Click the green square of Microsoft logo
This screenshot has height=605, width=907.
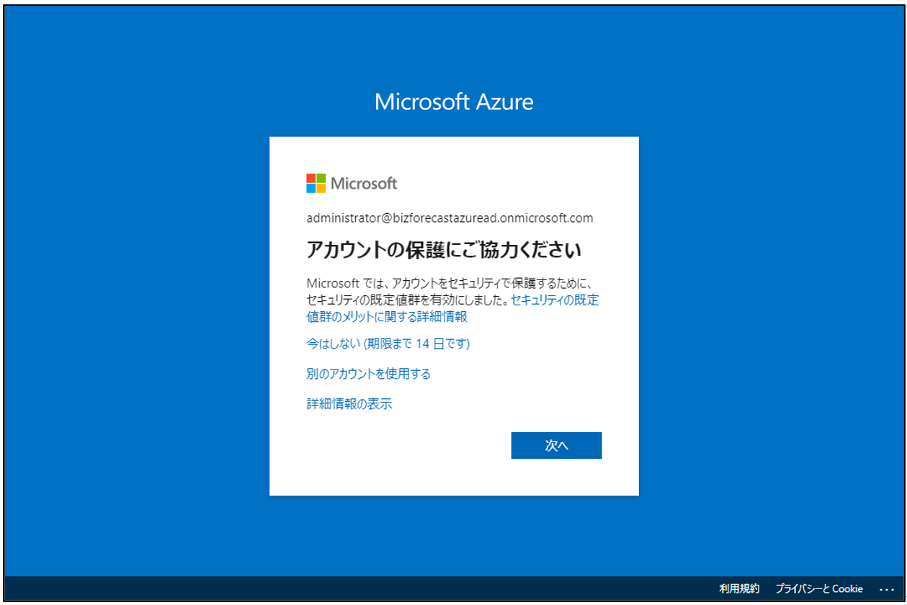coord(321,178)
